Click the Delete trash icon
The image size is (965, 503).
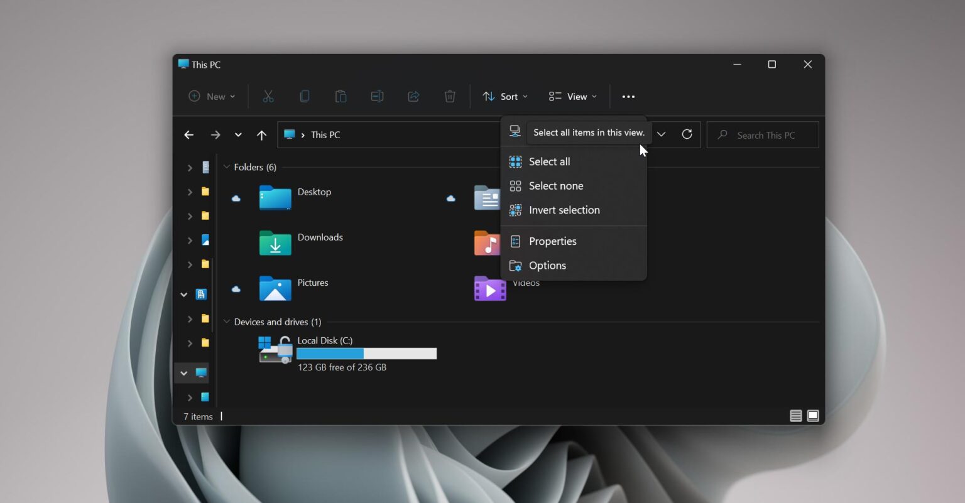tap(450, 96)
